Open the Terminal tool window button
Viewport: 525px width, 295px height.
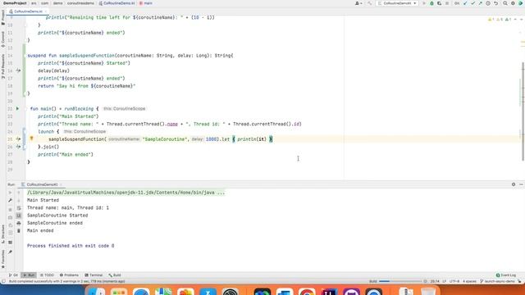tap(94, 275)
